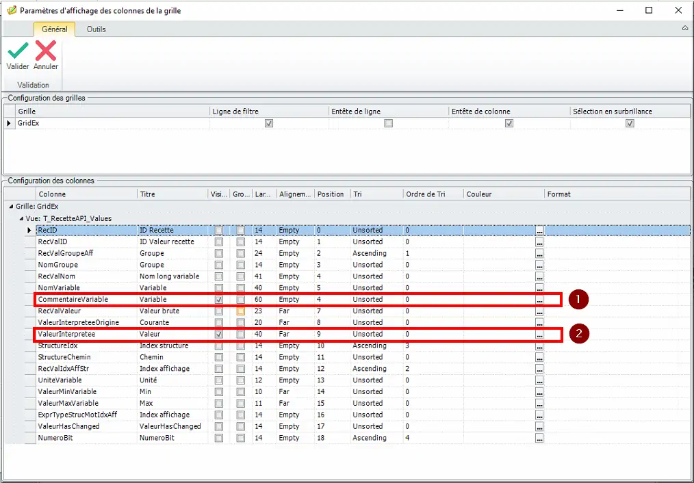Open the ellipsis button for UniteVariable
This screenshot has width=694, height=483.
[x=539, y=380]
